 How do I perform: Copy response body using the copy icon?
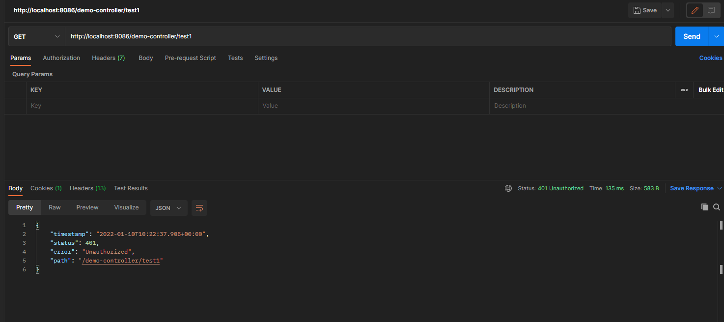704,207
